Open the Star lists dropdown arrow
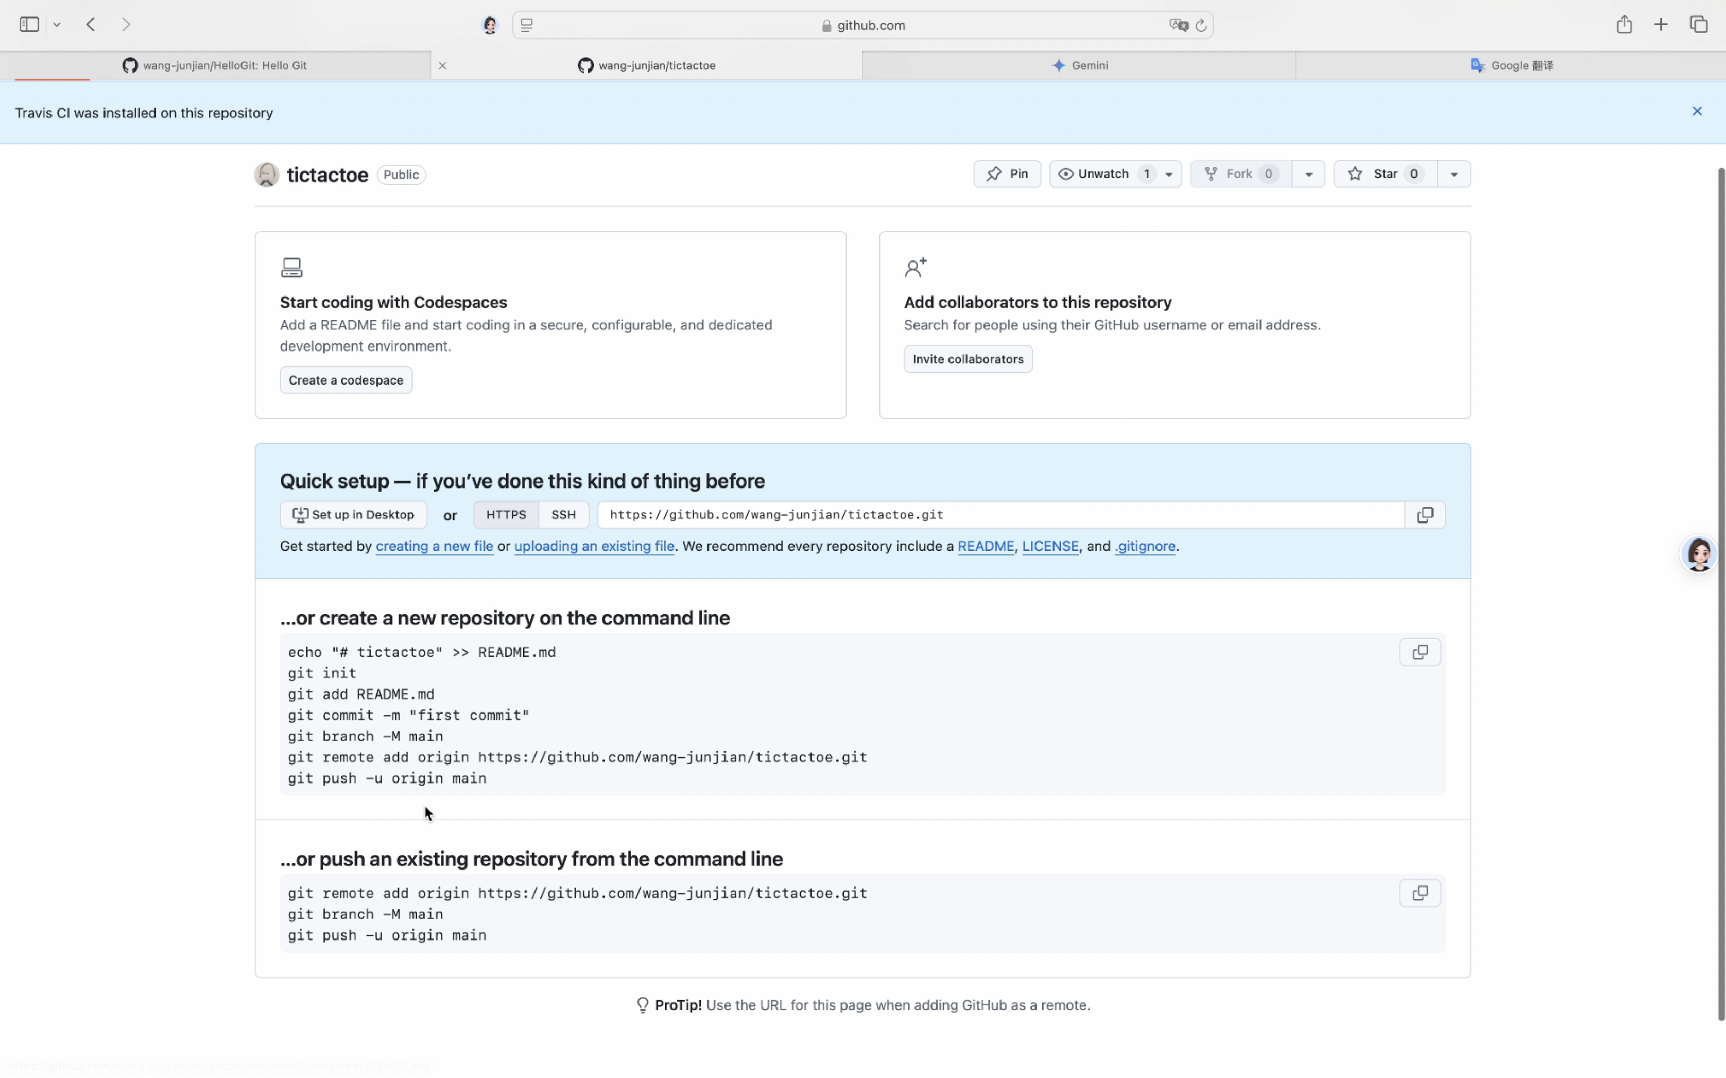 1454,175
